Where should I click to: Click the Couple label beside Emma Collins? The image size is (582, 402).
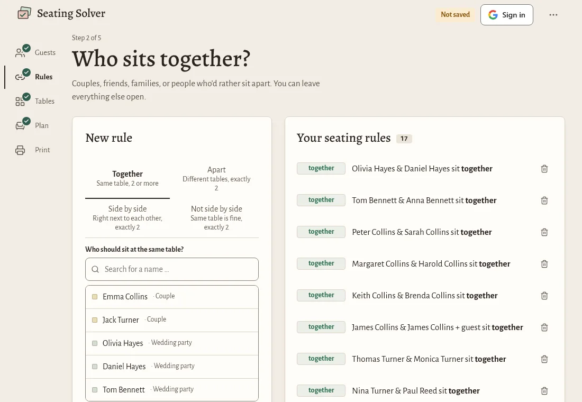point(165,296)
